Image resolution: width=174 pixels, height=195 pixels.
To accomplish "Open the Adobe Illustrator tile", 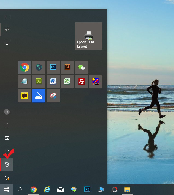I will (67, 67).
